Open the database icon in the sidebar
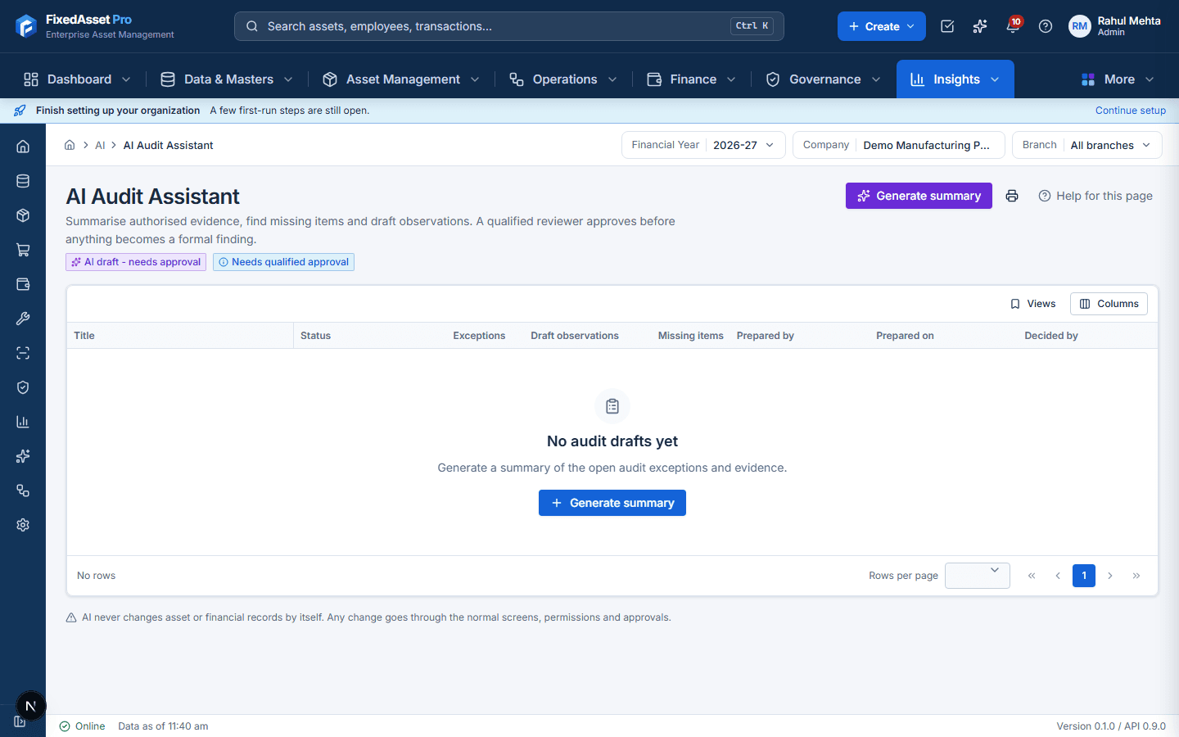1179x737 pixels. coord(23,181)
